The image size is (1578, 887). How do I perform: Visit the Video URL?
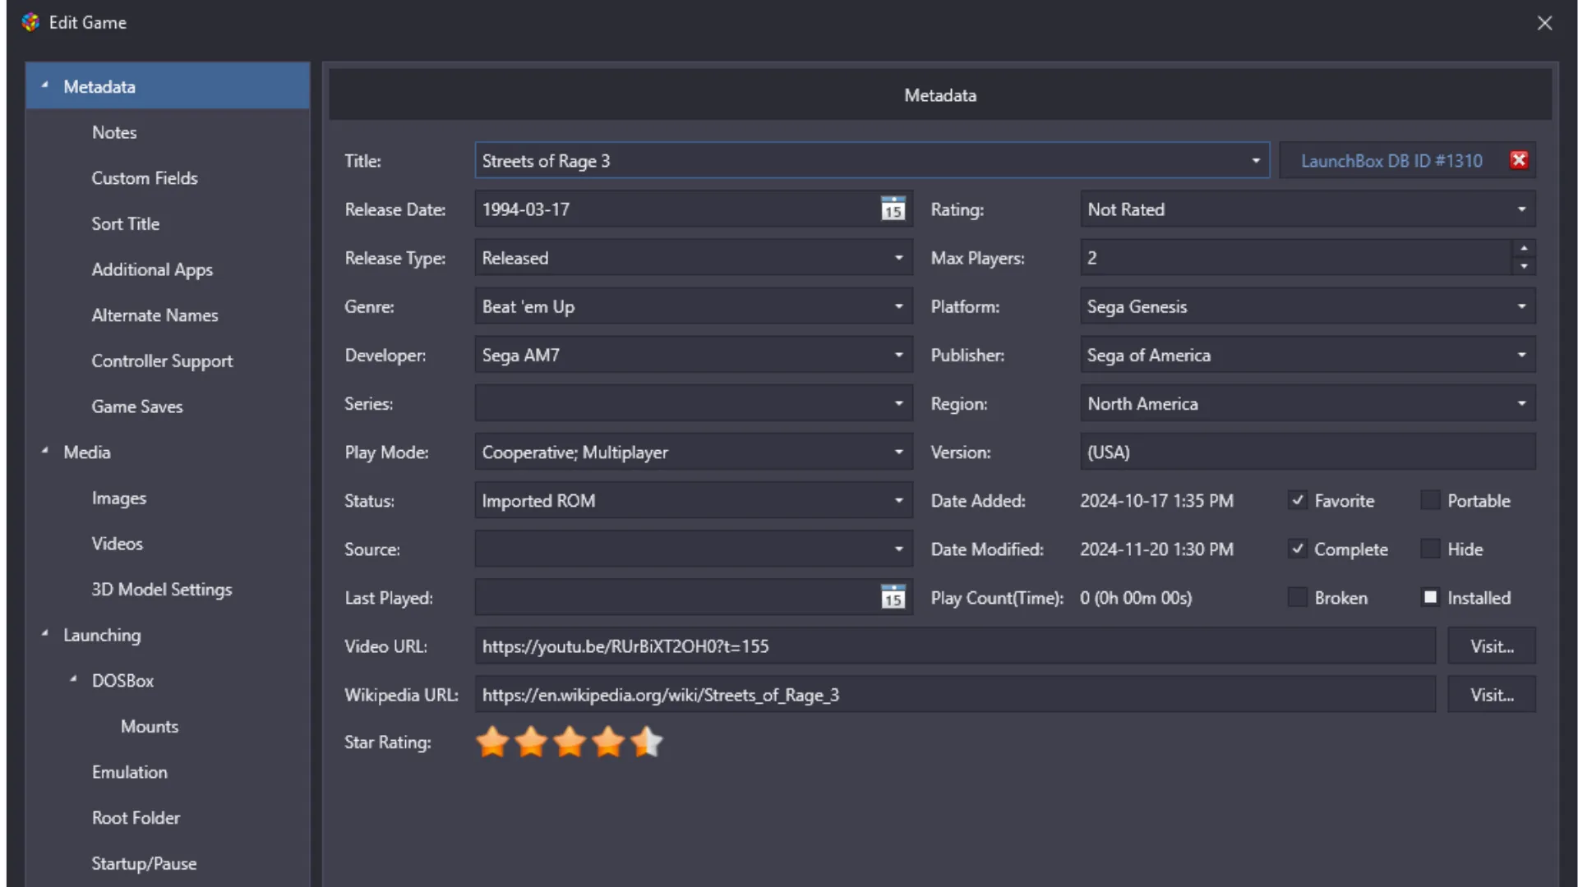pyautogui.click(x=1491, y=646)
